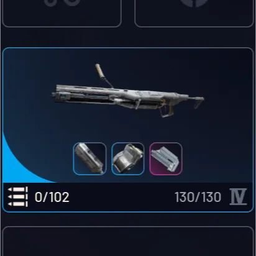Select the empty slot below the weapon card
Image resolution: width=256 pixels, height=256 pixels.
[x=128, y=241]
